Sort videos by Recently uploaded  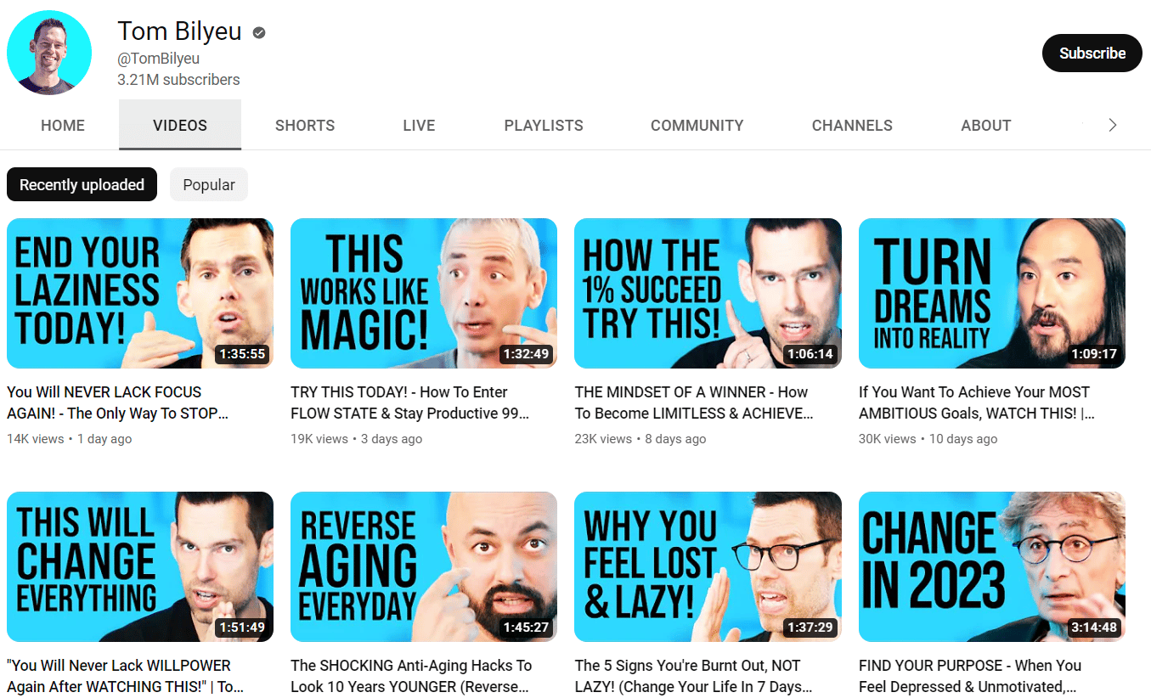[x=82, y=184]
